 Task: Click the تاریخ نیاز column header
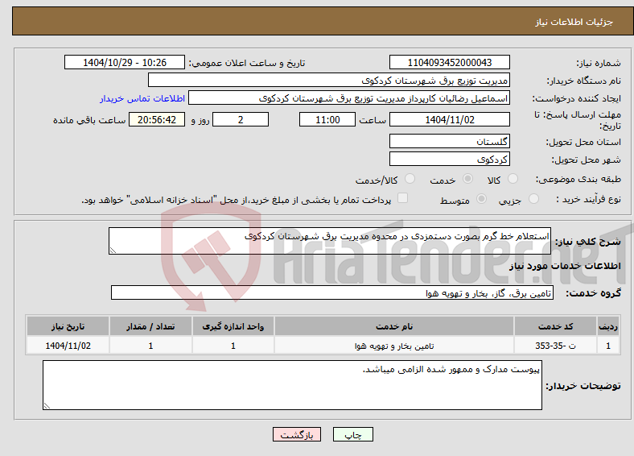tap(68, 326)
